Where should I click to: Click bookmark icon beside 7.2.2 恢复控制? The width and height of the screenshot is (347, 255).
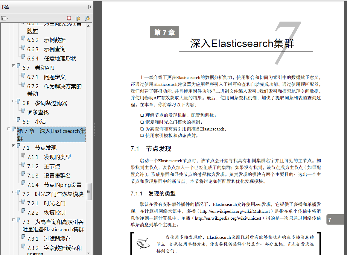click(x=23, y=211)
